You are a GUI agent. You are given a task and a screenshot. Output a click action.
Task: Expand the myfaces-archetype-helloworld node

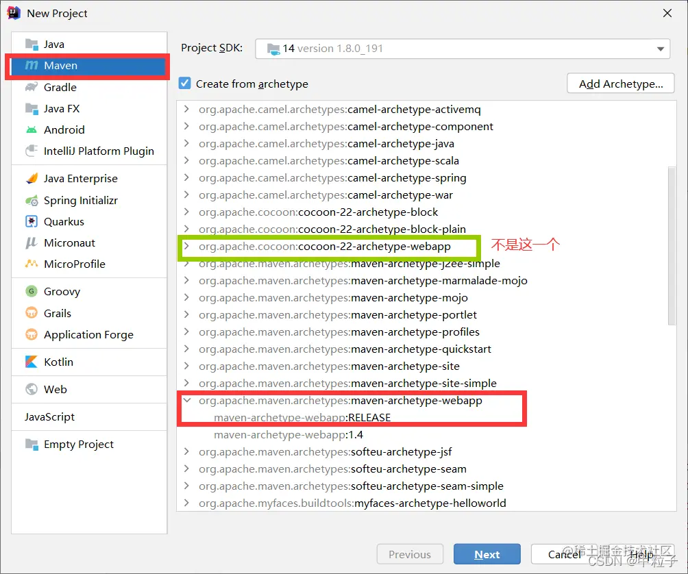pyautogui.click(x=186, y=503)
